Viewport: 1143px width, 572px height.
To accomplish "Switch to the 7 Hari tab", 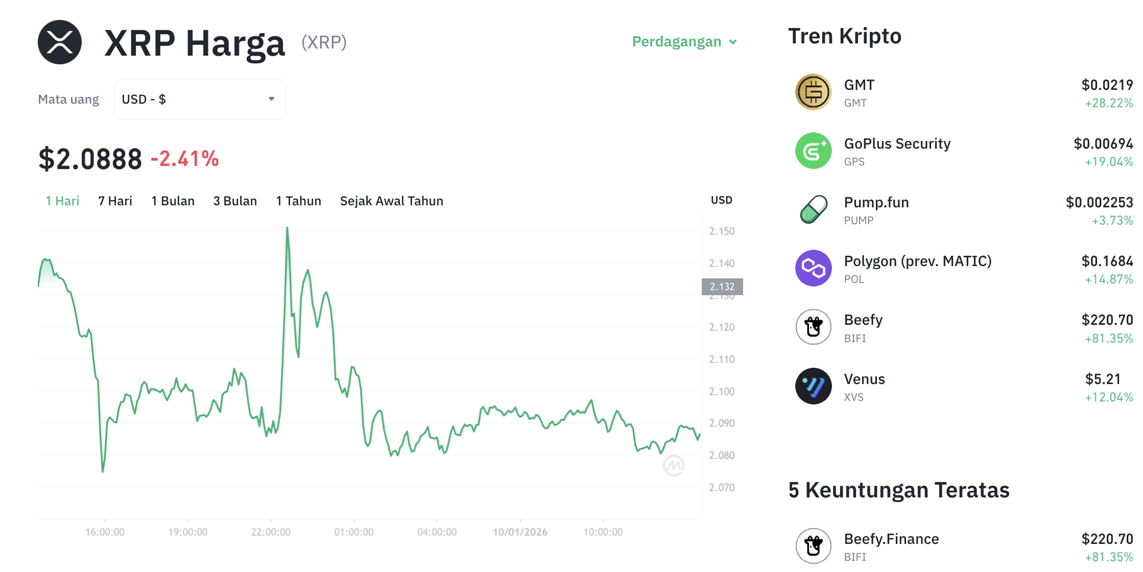I will coord(115,201).
